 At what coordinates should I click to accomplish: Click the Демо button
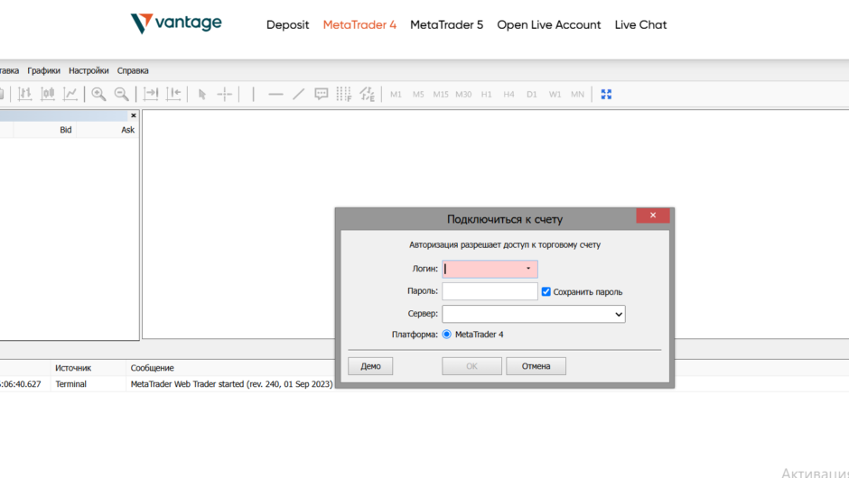coord(370,366)
